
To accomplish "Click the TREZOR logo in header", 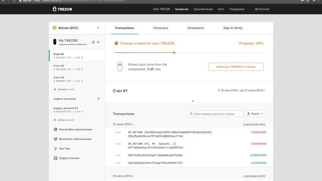I will pos(62,9).
